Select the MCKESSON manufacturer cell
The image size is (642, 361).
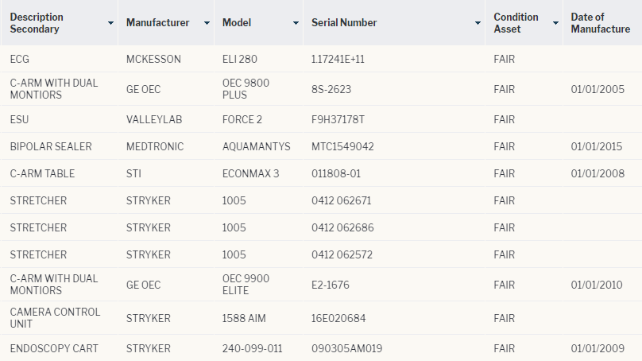click(x=153, y=59)
